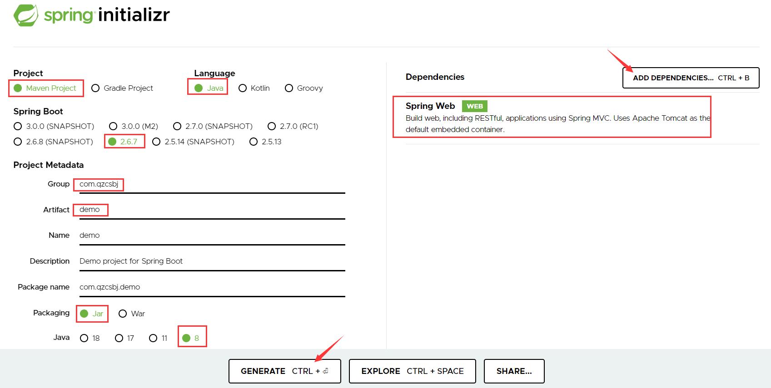Viewport: 771px width, 388px height.
Task: Click the green WEB tag badge
Action: [475, 106]
